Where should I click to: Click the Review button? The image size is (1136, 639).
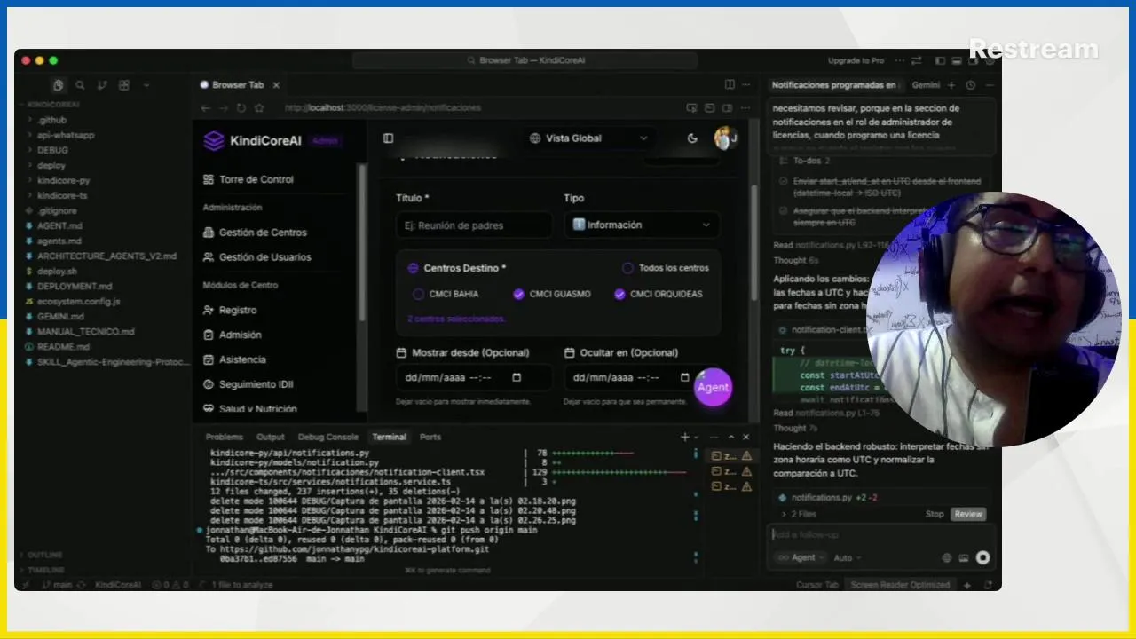tap(968, 514)
